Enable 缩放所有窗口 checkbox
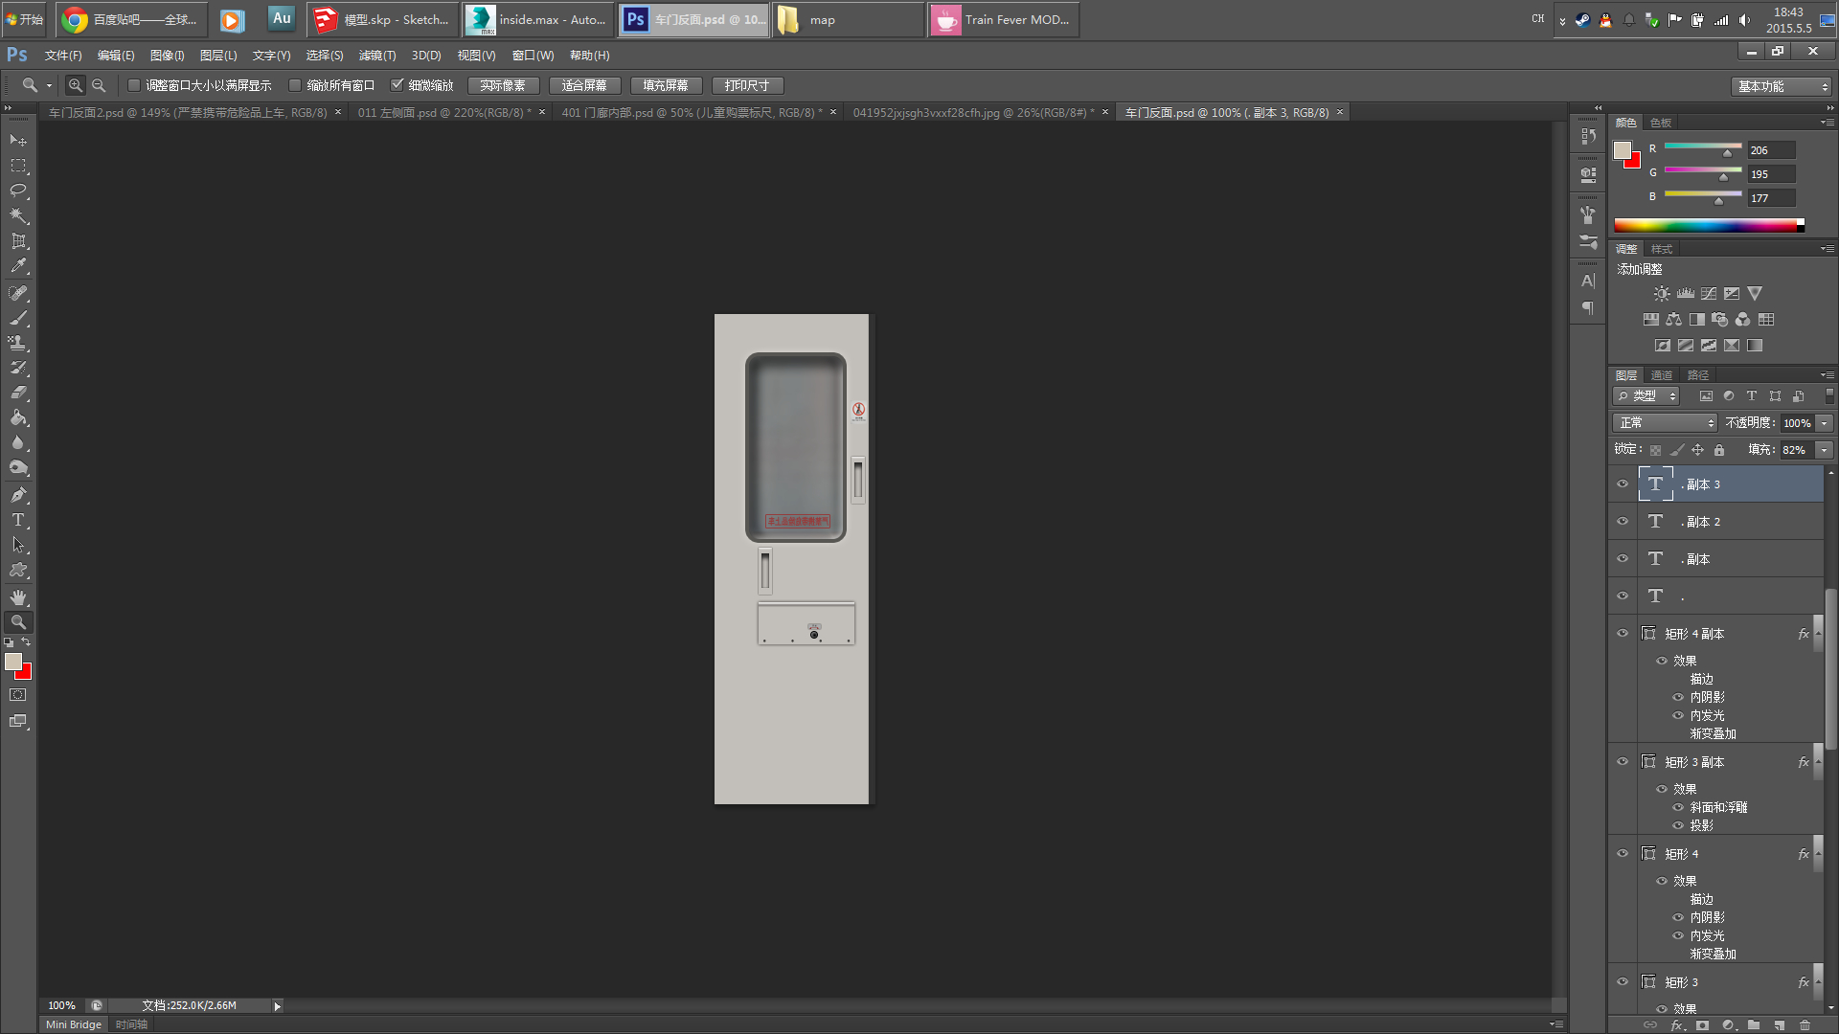Screen dimensions: 1839x1034 point(296,85)
